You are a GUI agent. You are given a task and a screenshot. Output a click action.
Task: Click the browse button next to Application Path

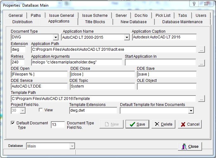click(x=201, y=49)
